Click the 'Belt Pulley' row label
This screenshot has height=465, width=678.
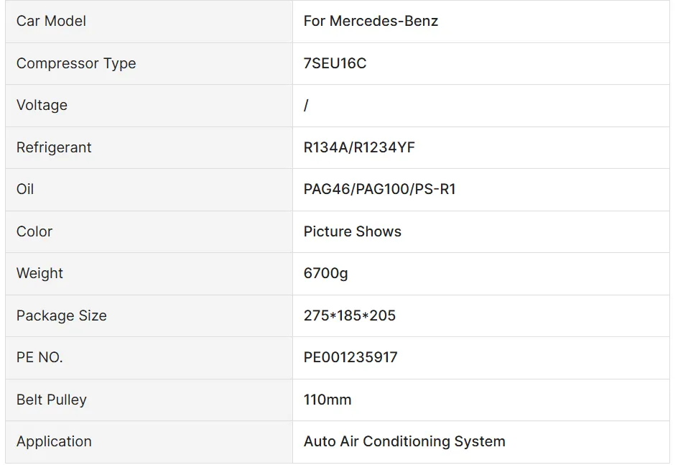click(x=51, y=400)
